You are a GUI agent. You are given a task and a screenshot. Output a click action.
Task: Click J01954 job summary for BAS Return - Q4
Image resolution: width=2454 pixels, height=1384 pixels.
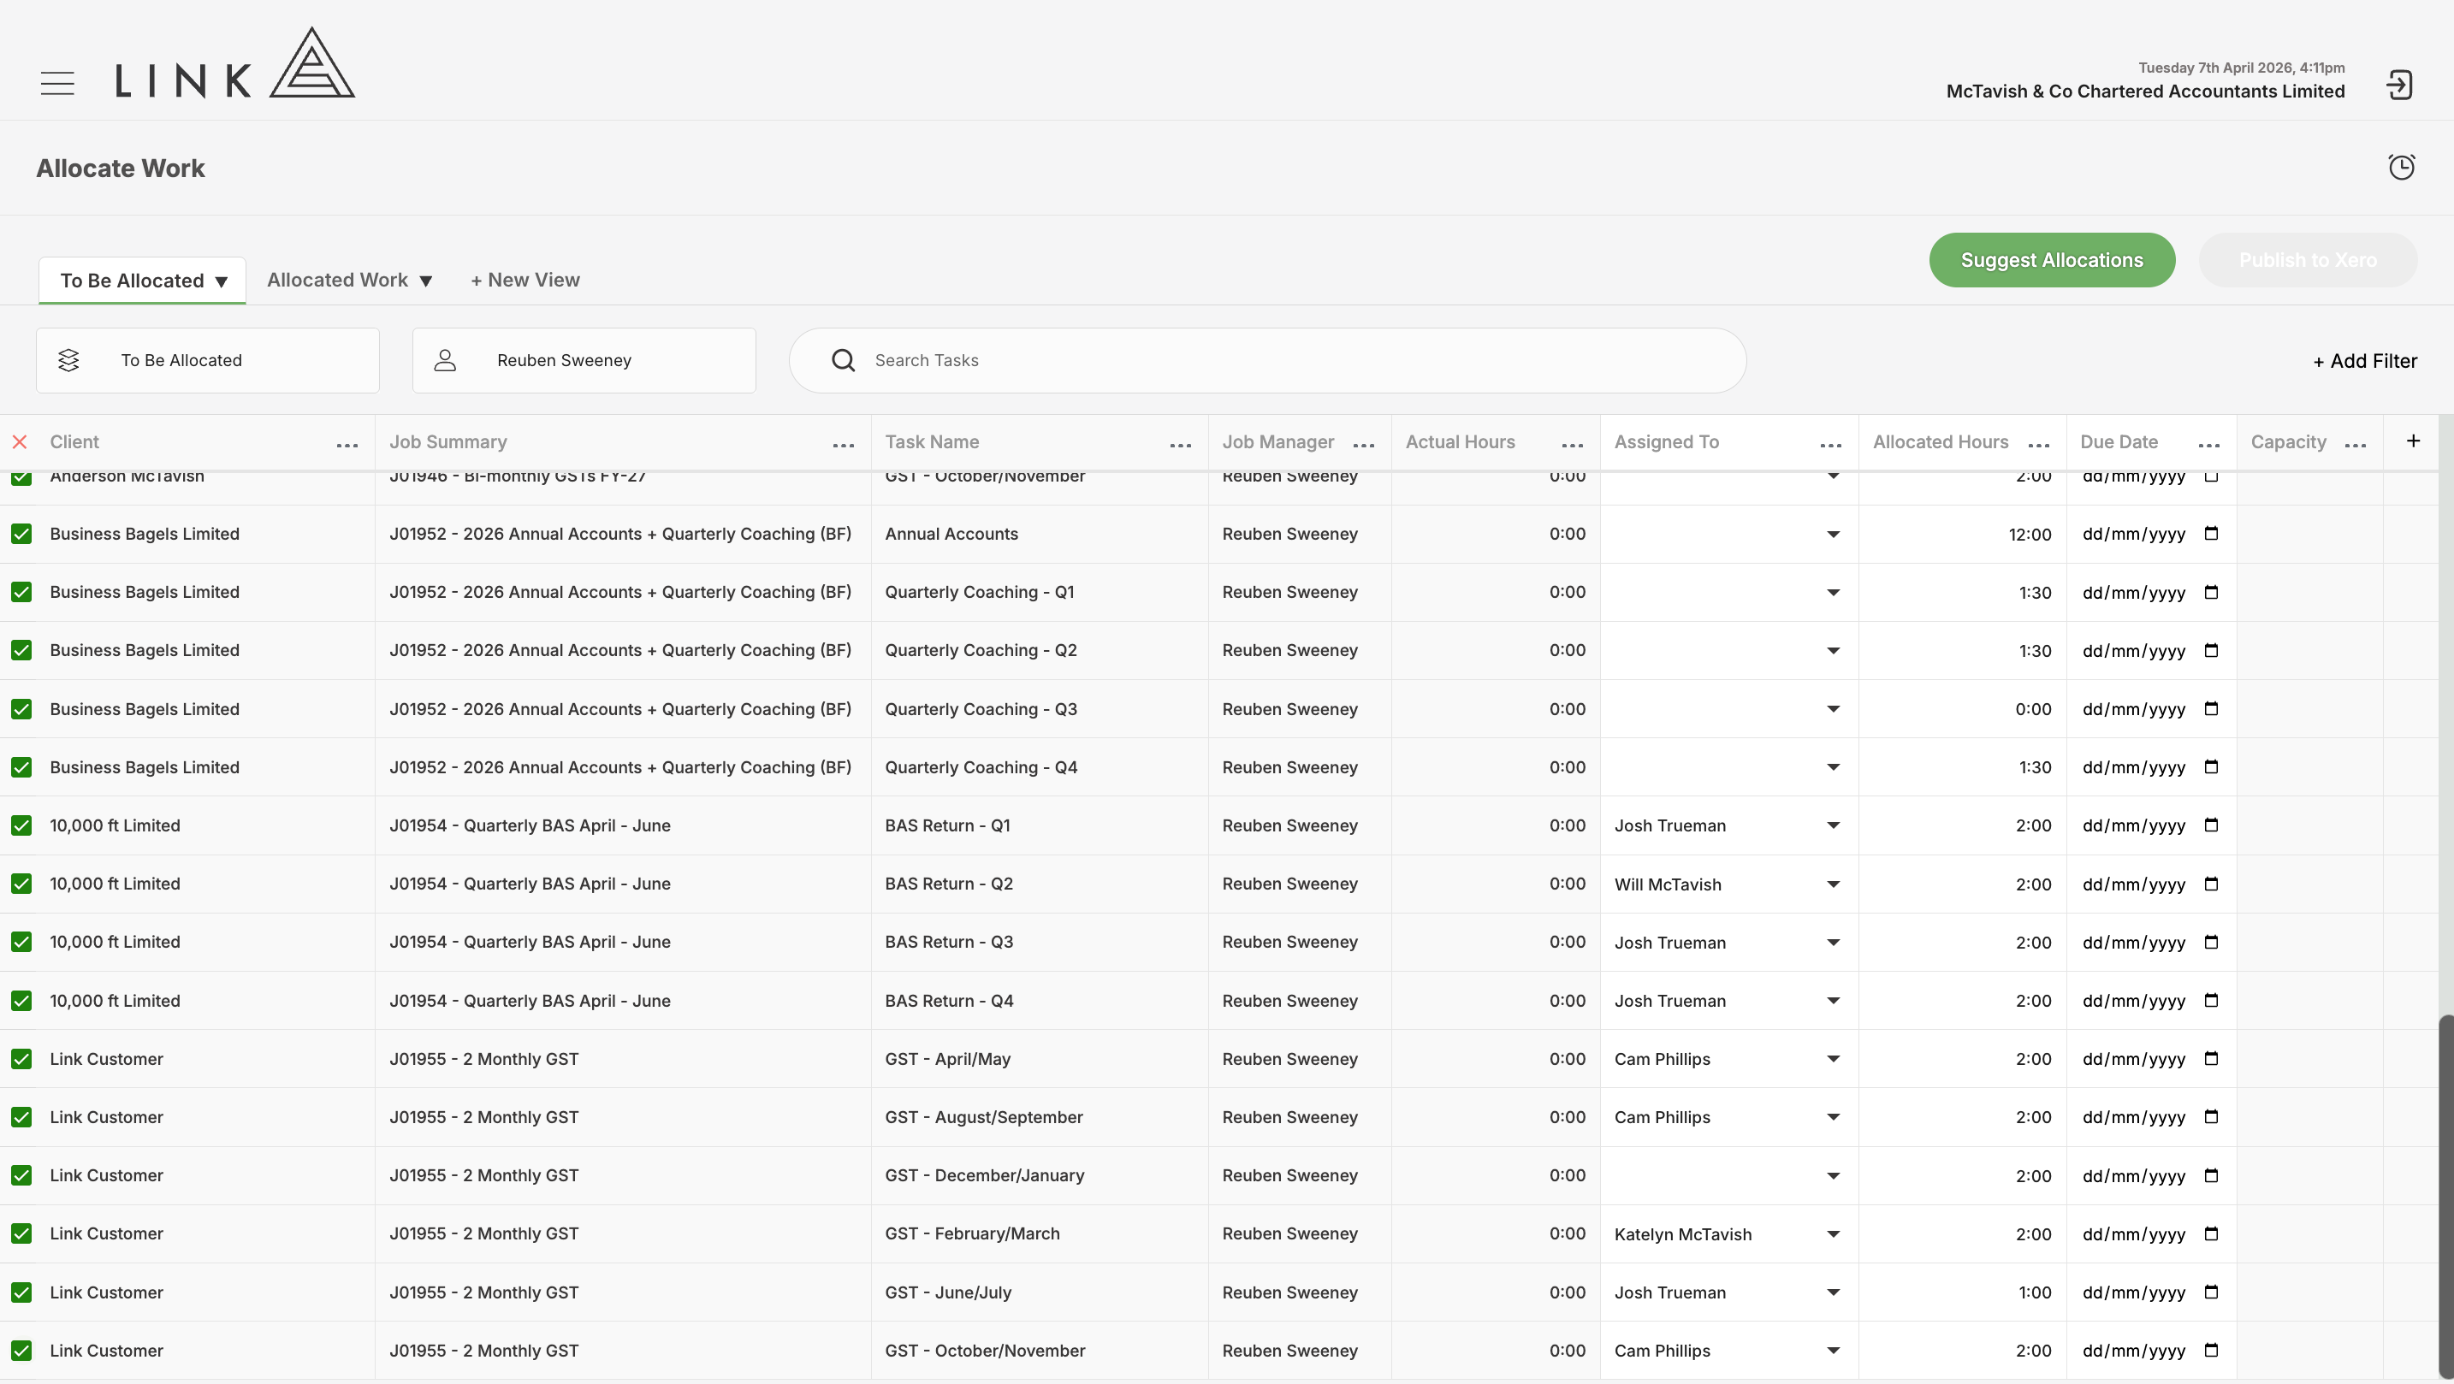530,1000
